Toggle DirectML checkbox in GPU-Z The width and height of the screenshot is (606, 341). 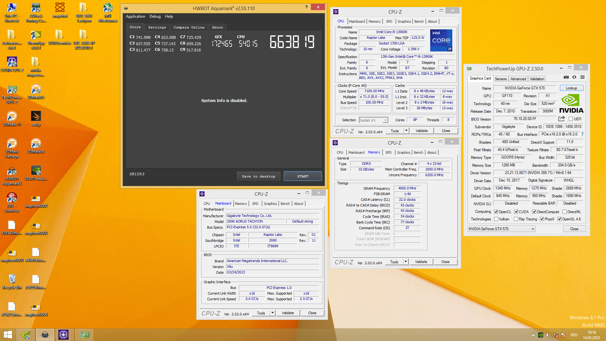[x=564, y=212]
